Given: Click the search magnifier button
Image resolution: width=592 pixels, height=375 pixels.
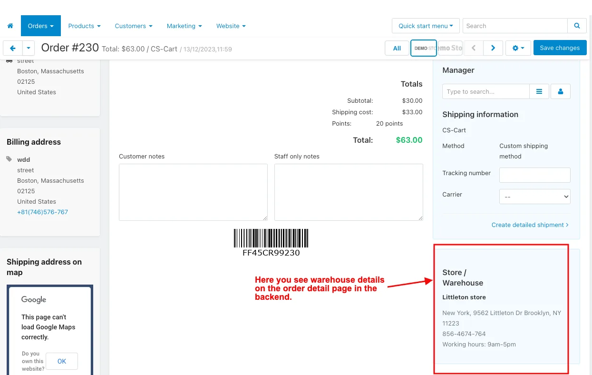Looking at the screenshot, I should [x=577, y=26].
